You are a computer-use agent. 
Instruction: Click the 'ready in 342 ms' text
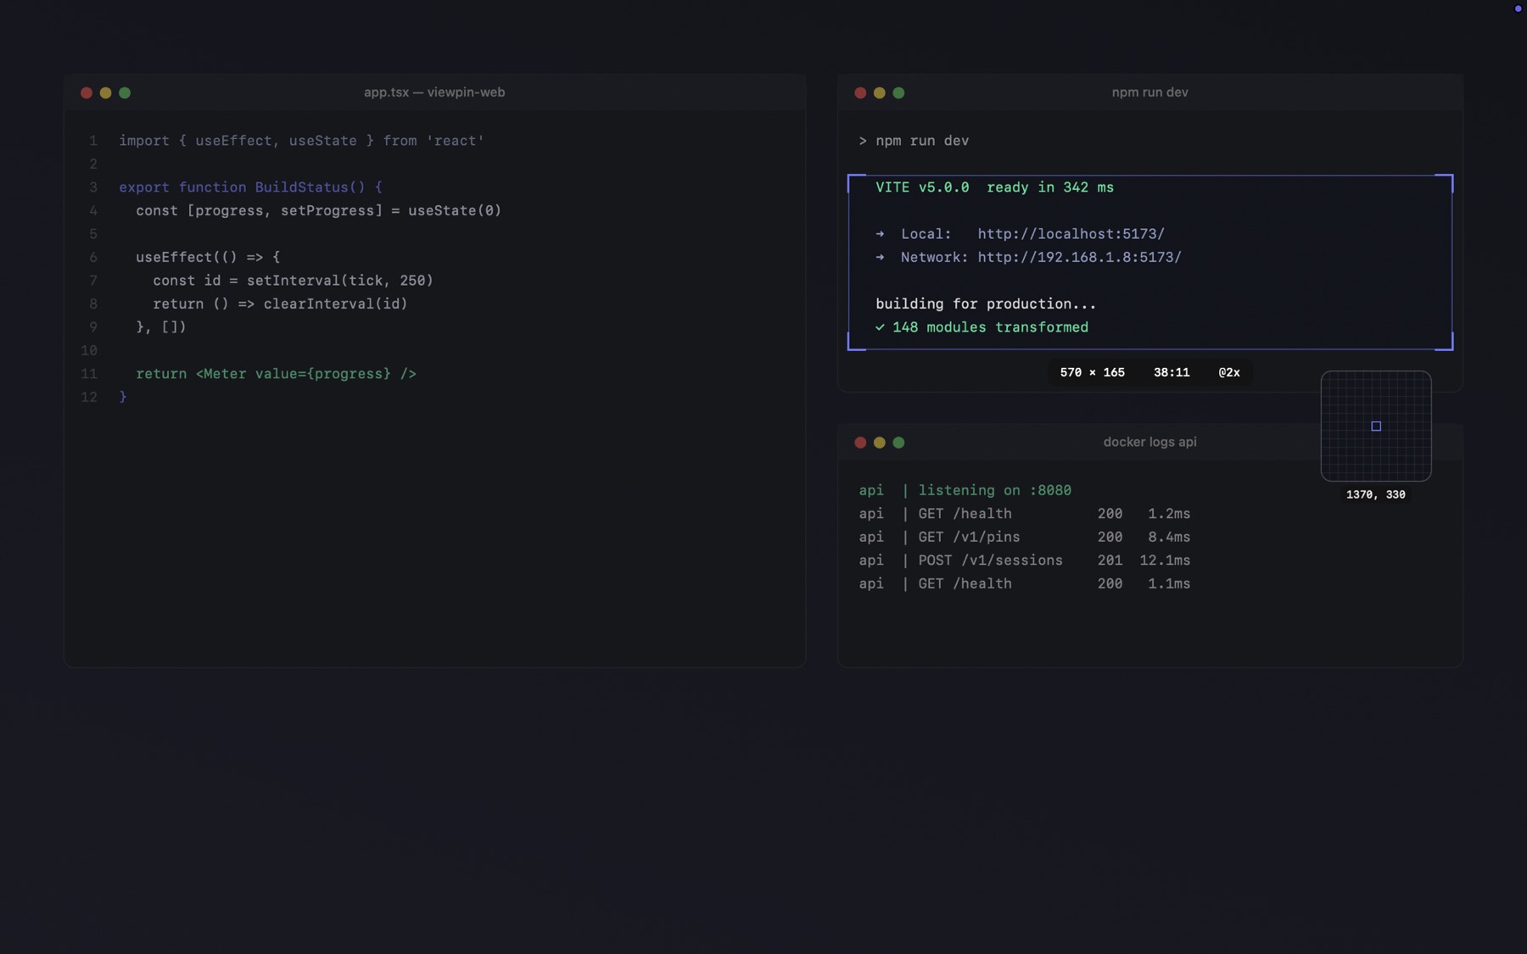pos(1050,187)
